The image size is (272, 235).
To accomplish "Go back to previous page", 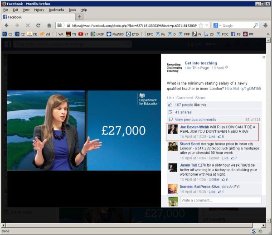I will pyautogui.click(x=6, y=26).
